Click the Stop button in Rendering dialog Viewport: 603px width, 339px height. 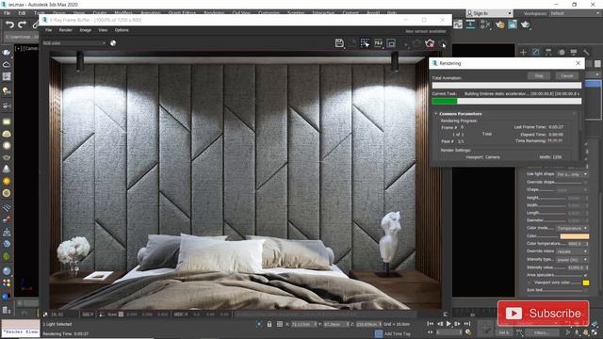coord(539,75)
